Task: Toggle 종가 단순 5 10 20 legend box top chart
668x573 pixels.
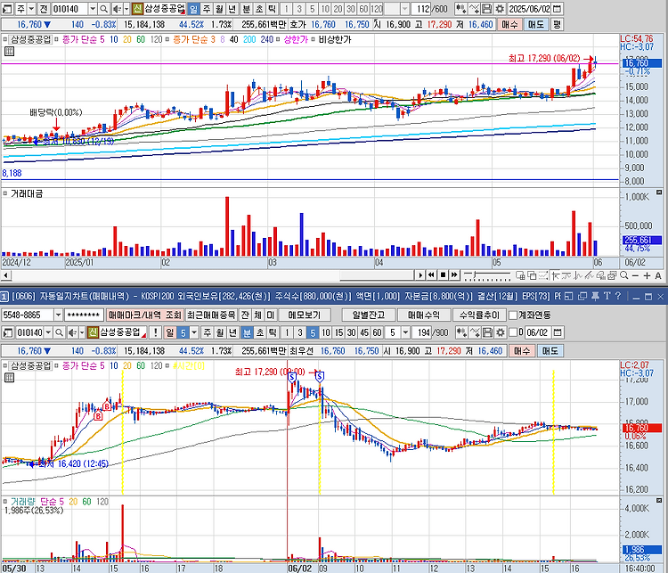Action: (57, 39)
